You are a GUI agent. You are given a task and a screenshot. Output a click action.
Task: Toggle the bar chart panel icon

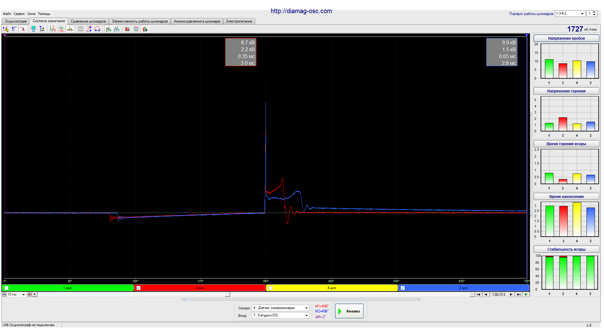pos(145,29)
